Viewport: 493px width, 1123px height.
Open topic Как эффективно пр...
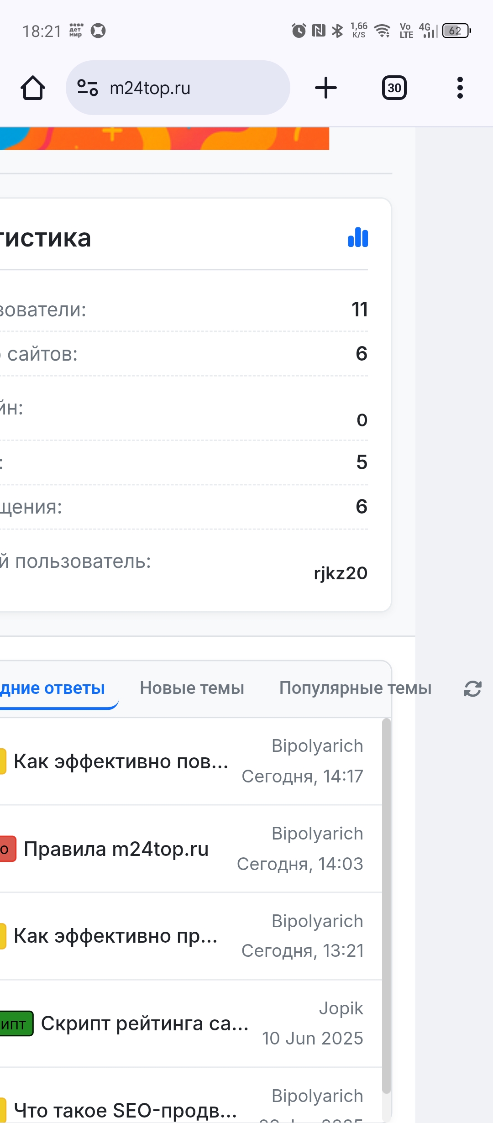[x=115, y=936]
